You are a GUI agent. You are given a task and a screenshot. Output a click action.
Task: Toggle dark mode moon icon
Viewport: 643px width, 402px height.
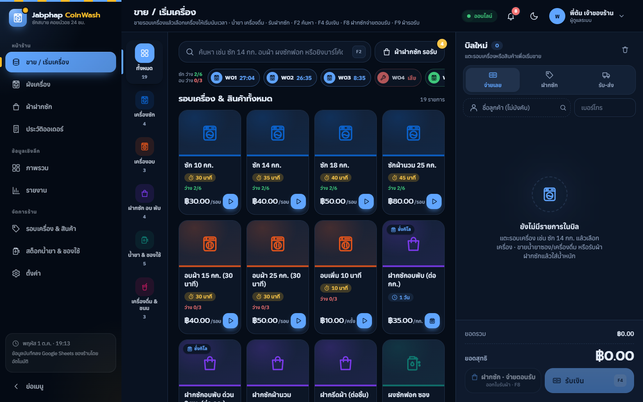pos(534,16)
